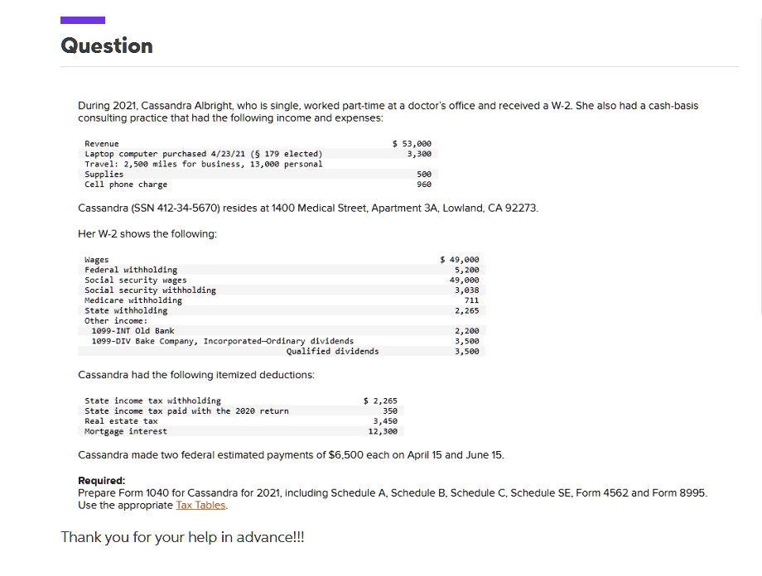
Task: Select the Revenue row label
Action: point(102,144)
